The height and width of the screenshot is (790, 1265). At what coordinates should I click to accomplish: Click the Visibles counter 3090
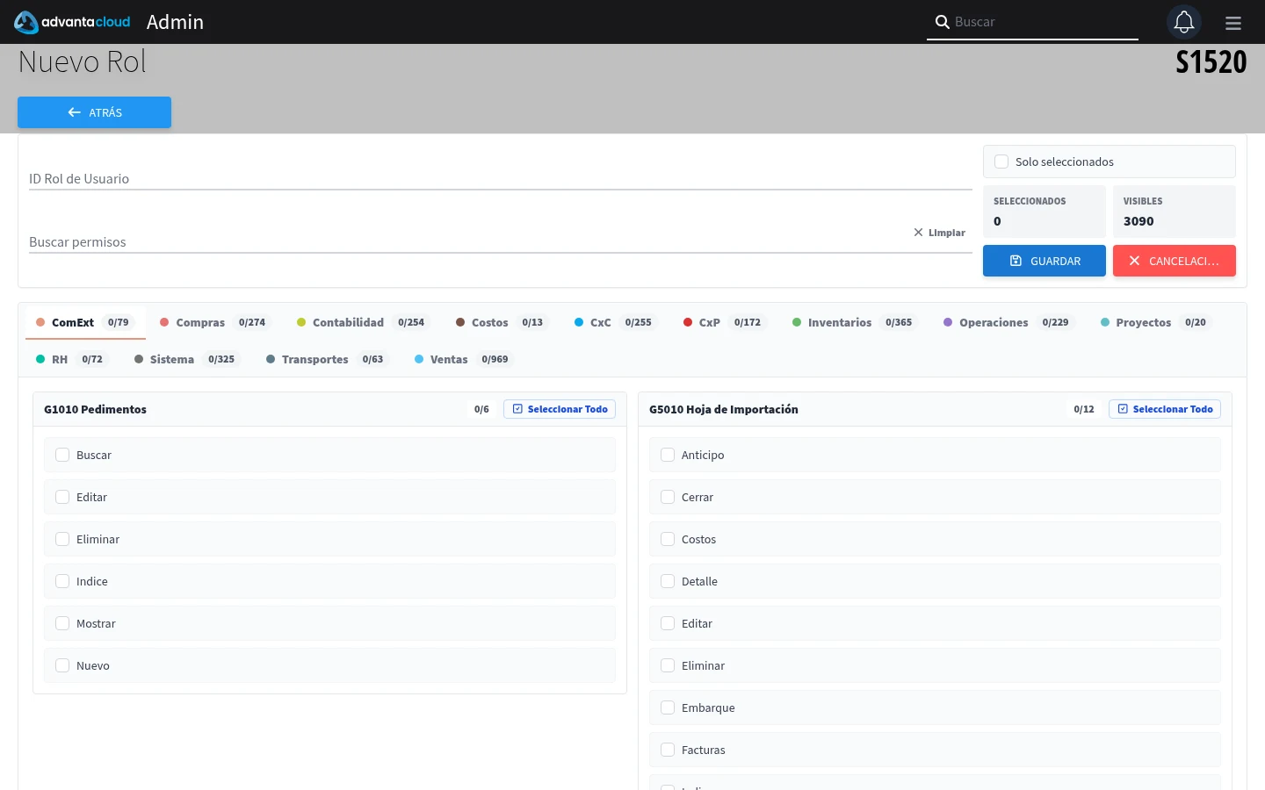pyautogui.click(x=1174, y=212)
